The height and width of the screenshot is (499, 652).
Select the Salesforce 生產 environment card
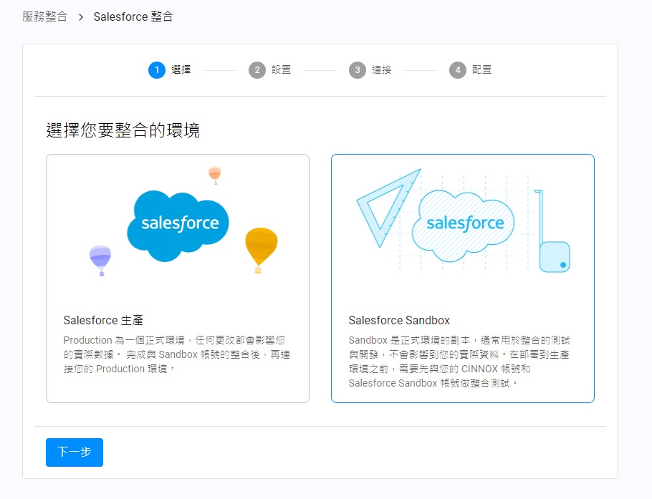tap(178, 278)
